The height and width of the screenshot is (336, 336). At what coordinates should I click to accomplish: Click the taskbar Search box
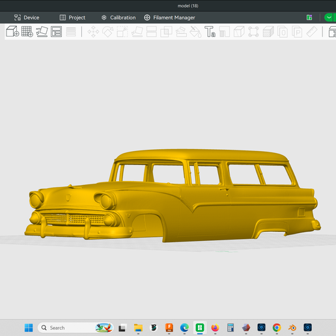pos(76,328)
